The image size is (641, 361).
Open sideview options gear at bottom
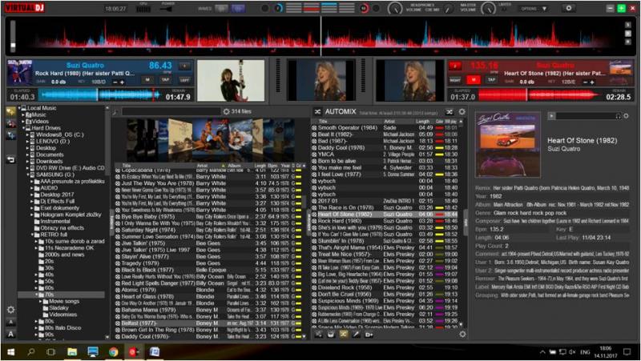click(462, 334)
